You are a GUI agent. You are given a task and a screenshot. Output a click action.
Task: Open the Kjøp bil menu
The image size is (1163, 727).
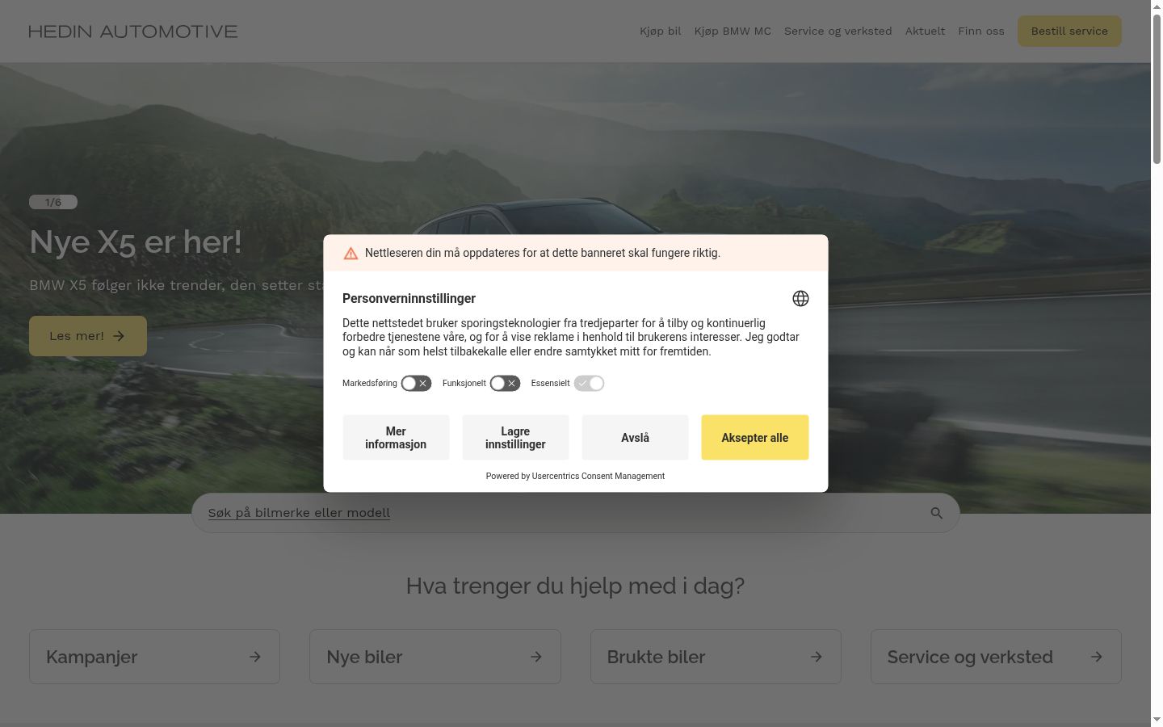tap(661, 32)
